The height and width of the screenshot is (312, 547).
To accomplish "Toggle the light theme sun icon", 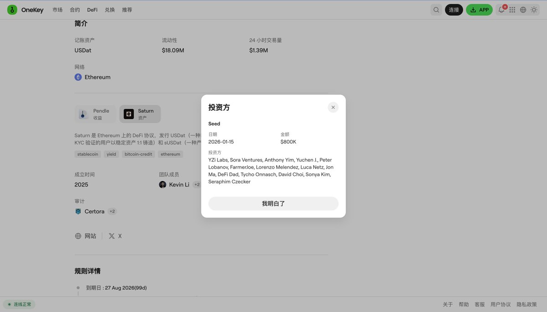I will click(x=534, y=10).
